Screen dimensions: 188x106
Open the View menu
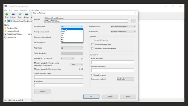[x=16, y=11]
